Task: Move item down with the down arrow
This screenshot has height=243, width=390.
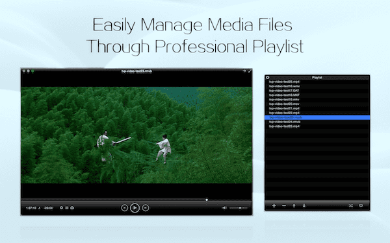Action: (x=304, y=205)
